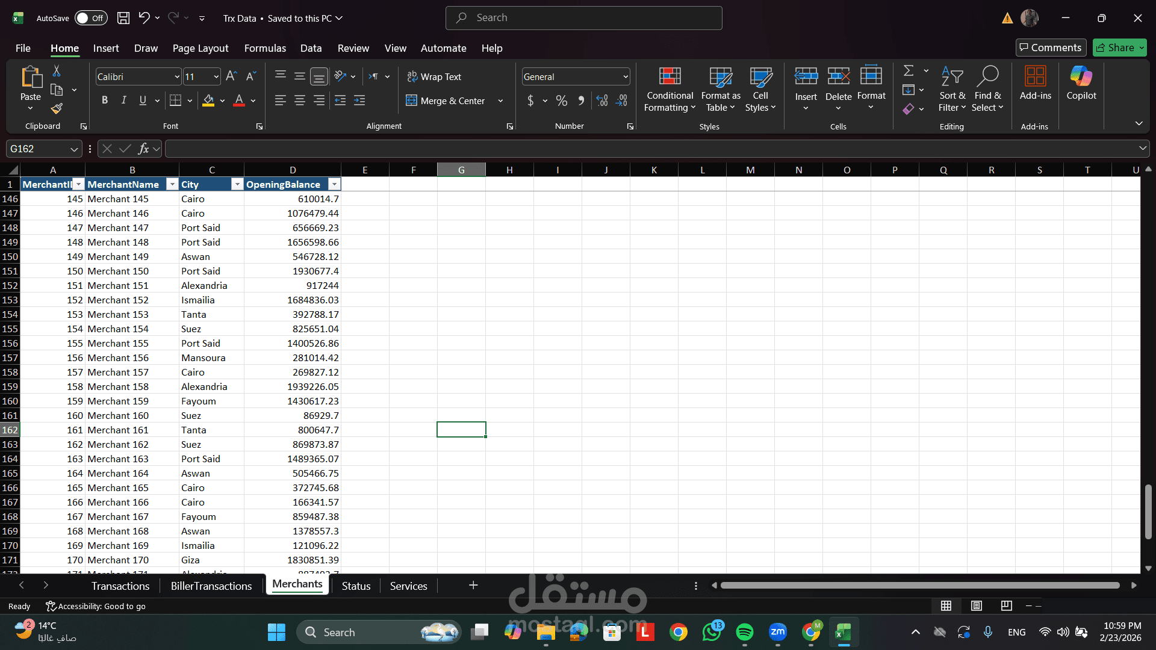The height and width of the screenshot is (650, 1156).
Task: Open the City column filter dropdown
Action: [x=237, y=185]
